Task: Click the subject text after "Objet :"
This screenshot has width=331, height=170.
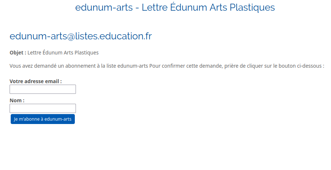Action: 63,53
